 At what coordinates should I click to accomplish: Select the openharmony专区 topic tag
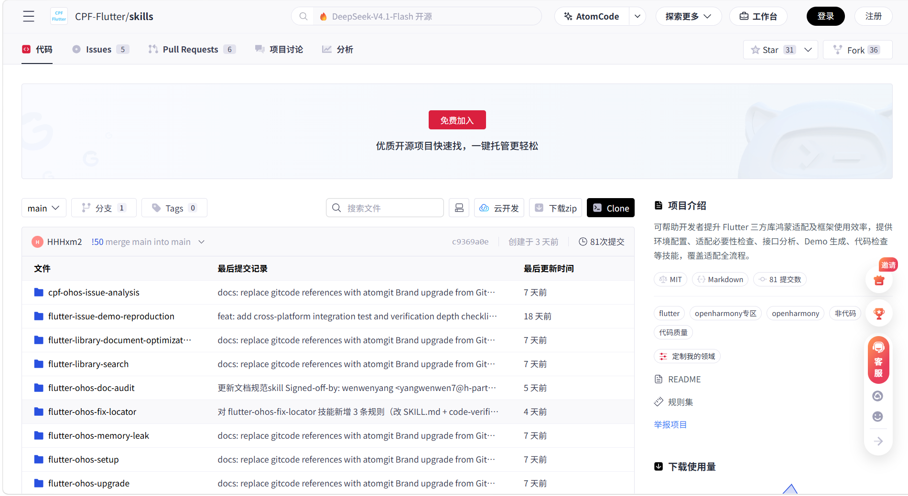[725, 313]
